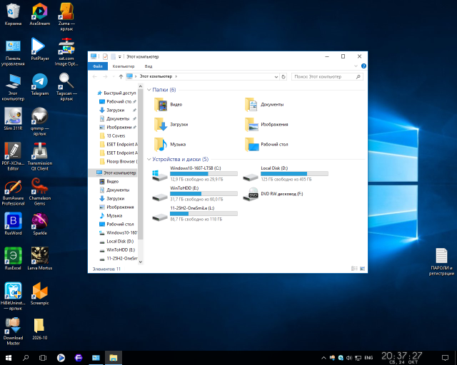Open the Файл tab
Image resolution: width=457 pixels, height=365 pixels.
tap(98, 66)
